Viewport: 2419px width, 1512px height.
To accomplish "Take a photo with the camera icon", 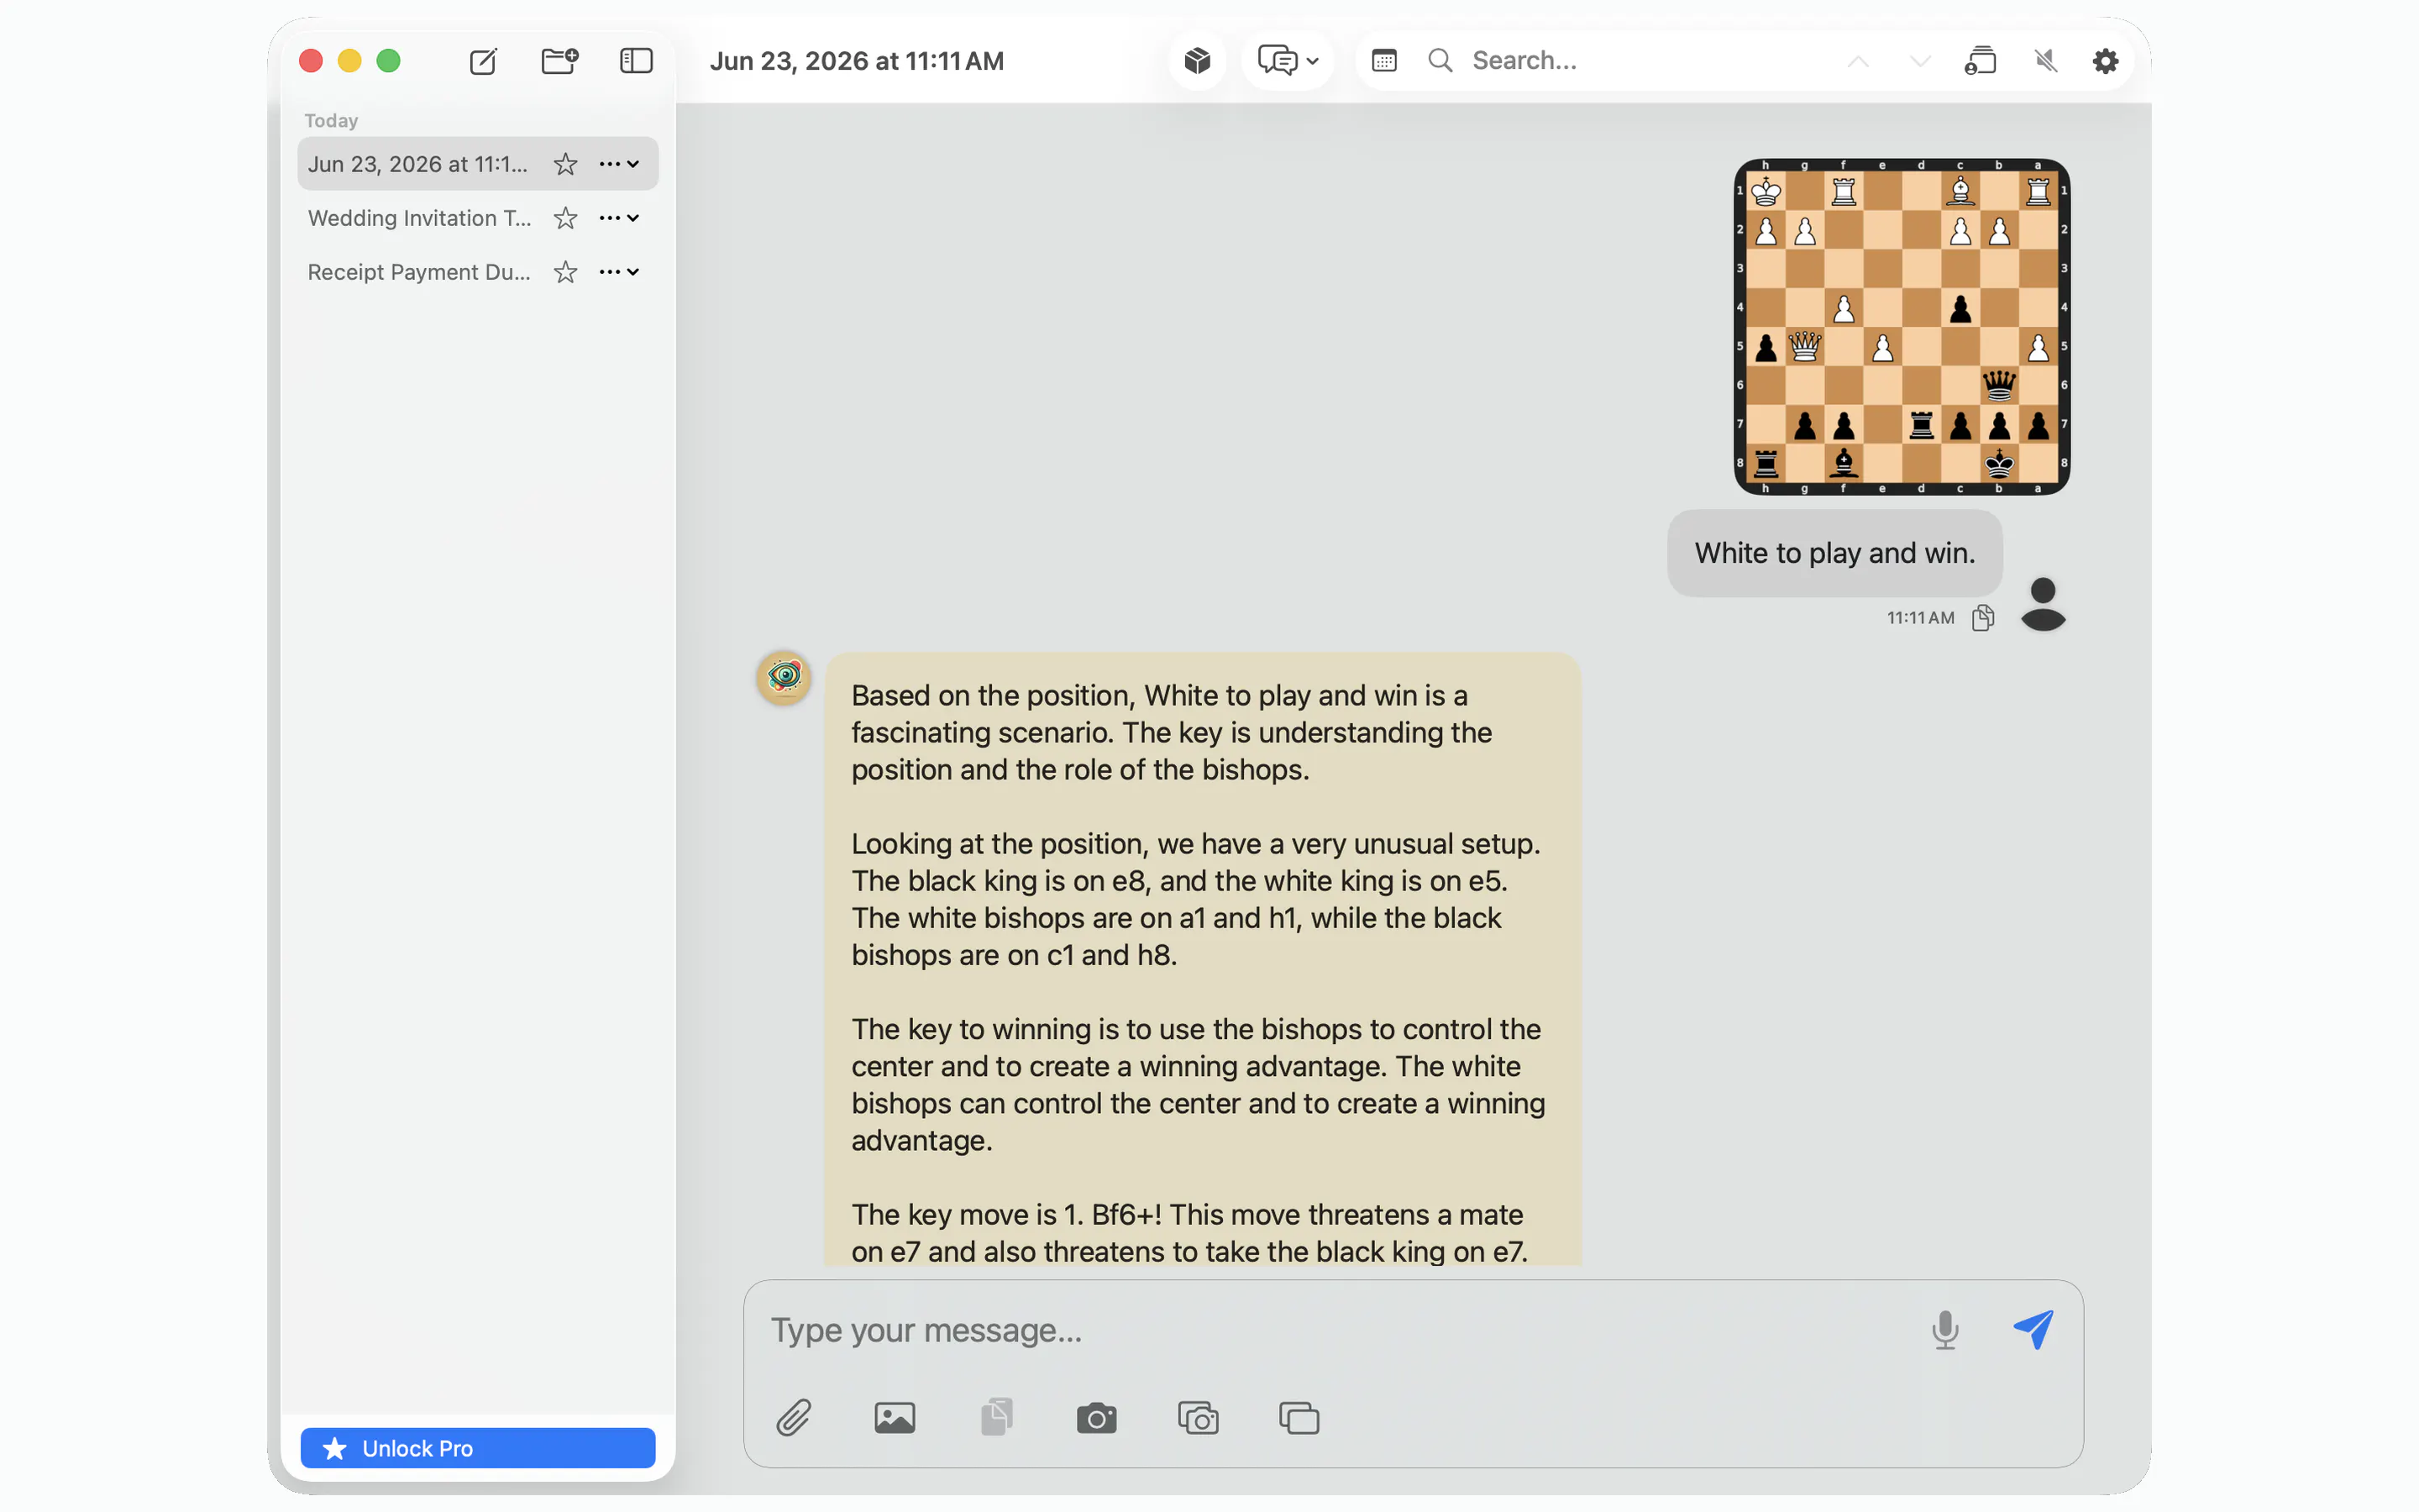I will (1097, 1418).
